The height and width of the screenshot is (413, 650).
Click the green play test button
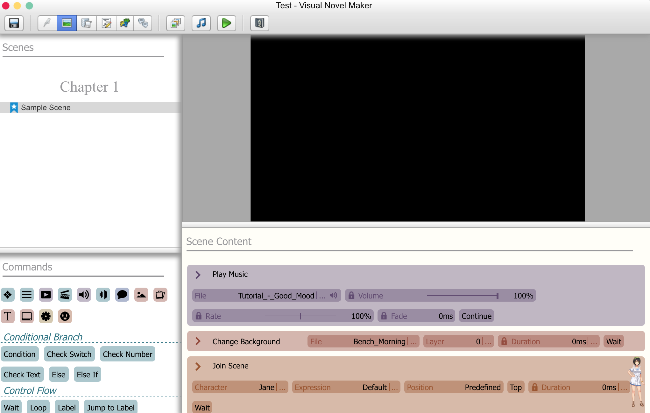tap(226, 23)
